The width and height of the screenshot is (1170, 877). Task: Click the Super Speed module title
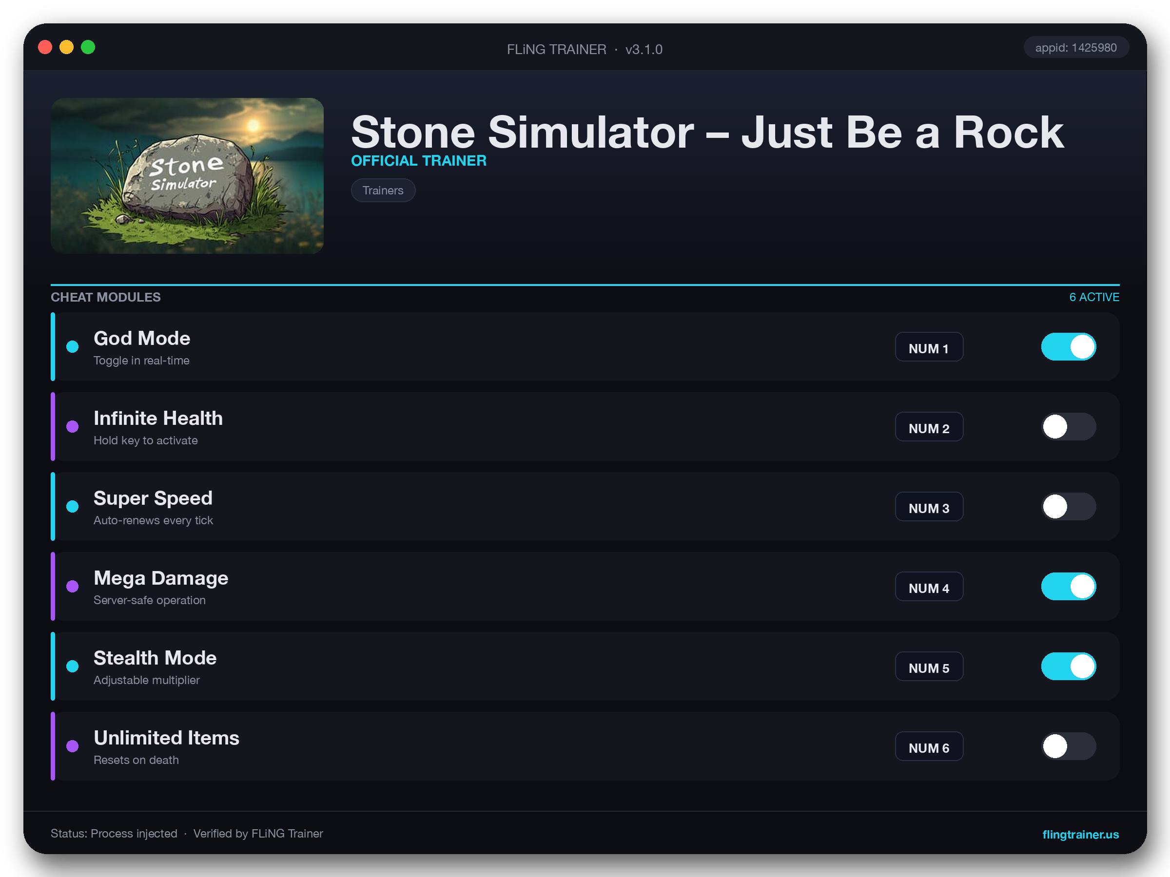click(153, 498)
